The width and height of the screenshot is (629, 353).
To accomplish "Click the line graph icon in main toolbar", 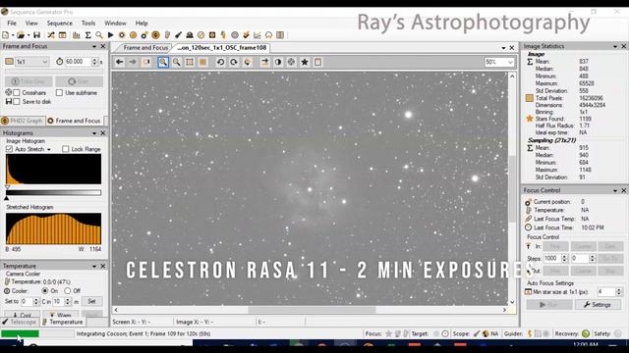I will tap(257, 35).
